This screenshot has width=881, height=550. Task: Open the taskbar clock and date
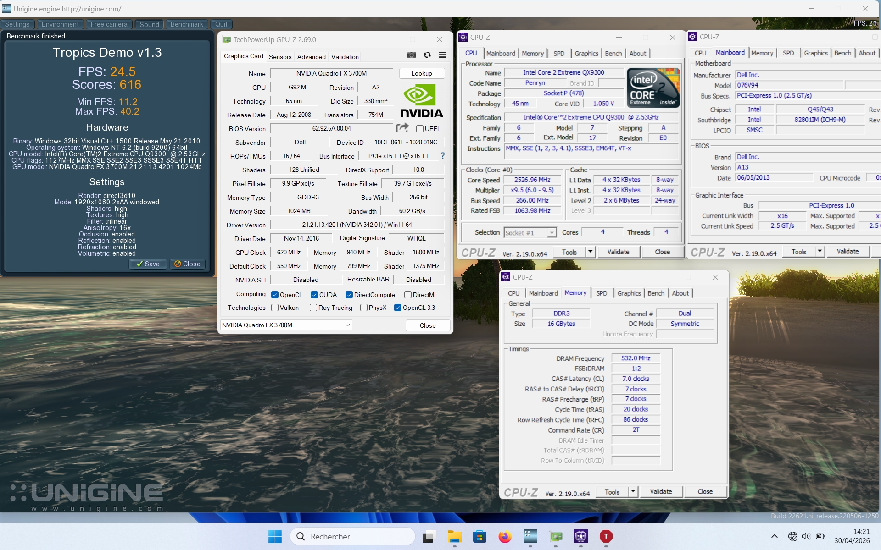(x=852, y=536)
